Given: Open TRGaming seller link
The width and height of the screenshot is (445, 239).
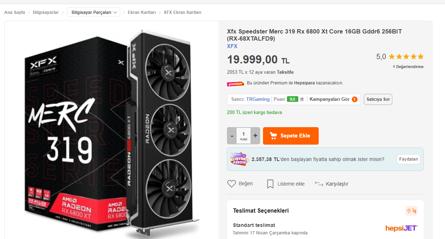Looking at the screenshot, I should point(258,99).
